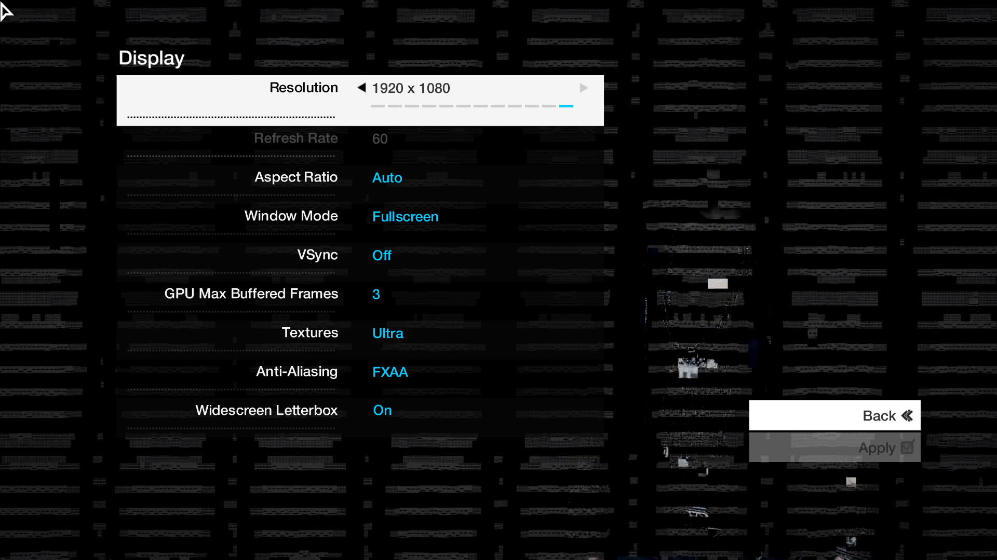Click the 1920 x 1080 resolution text
This screenshot has height=560, width=997.
tap(411, 89)
